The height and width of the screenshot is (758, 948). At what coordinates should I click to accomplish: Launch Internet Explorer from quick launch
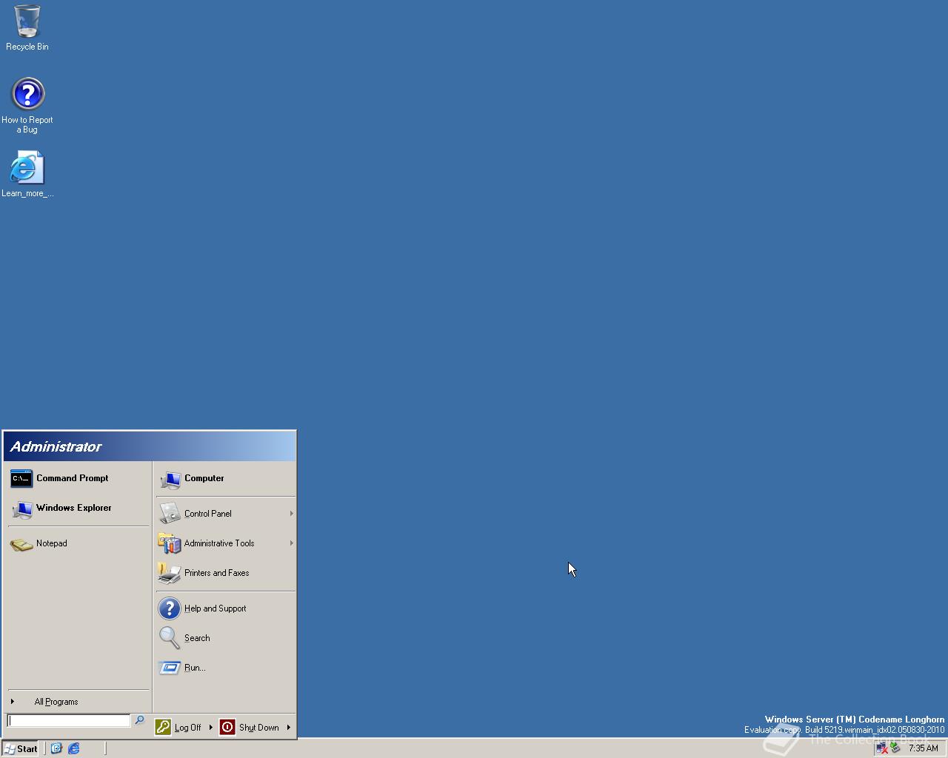pos(74,748)
